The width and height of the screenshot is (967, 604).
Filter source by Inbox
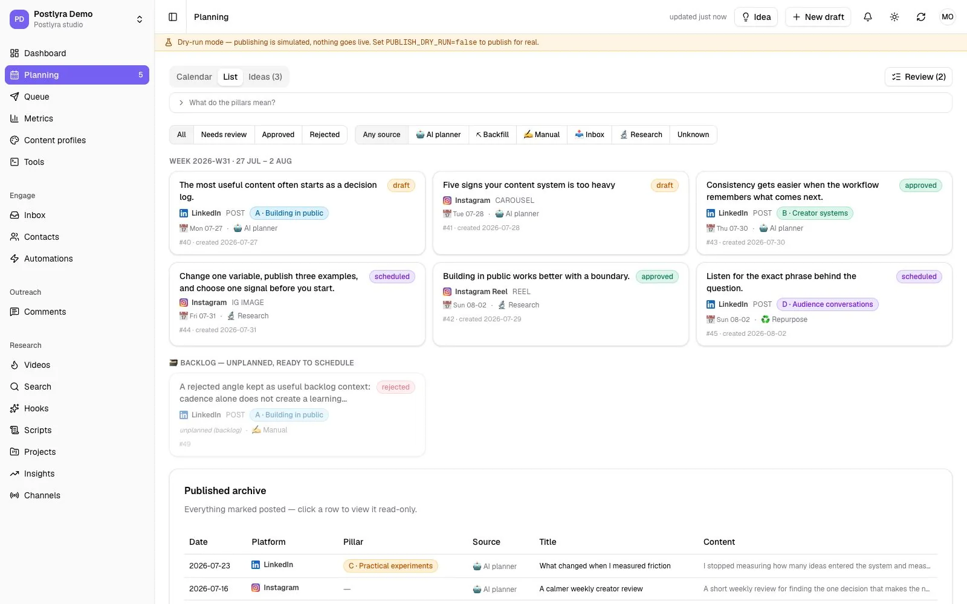tap(589, 135)
